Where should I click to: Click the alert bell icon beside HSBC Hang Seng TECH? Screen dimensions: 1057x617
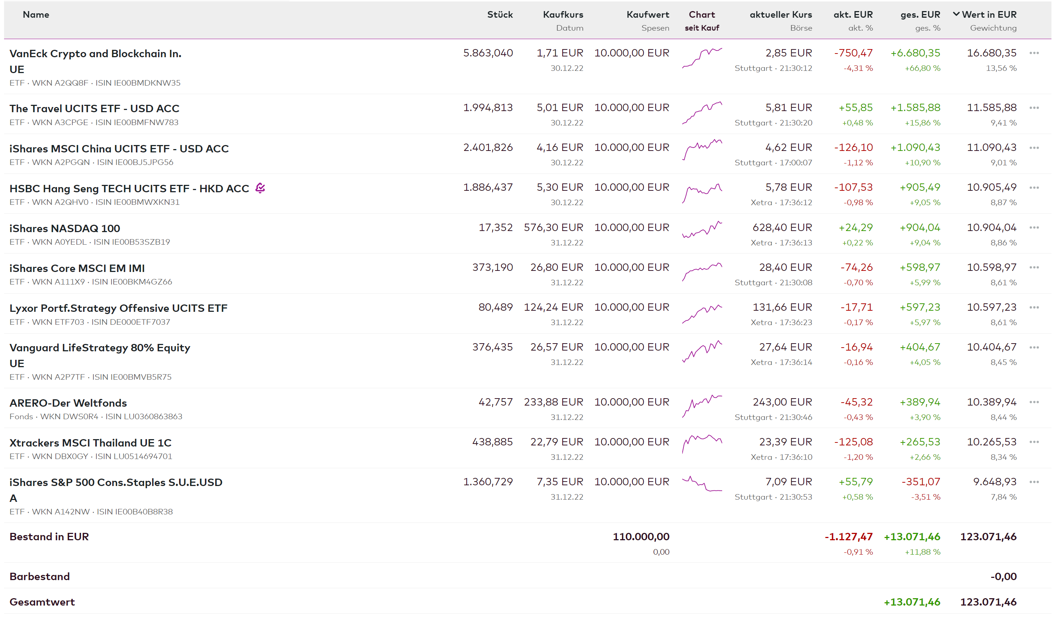click(260, 188)
